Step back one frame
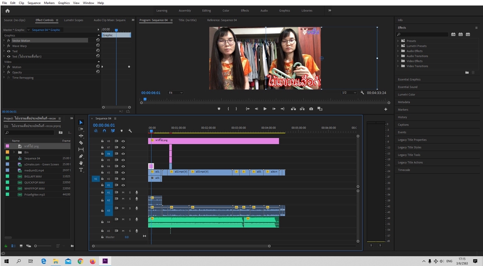The height and width of the screenshot is (266, 483). click(x=256, y=109)
